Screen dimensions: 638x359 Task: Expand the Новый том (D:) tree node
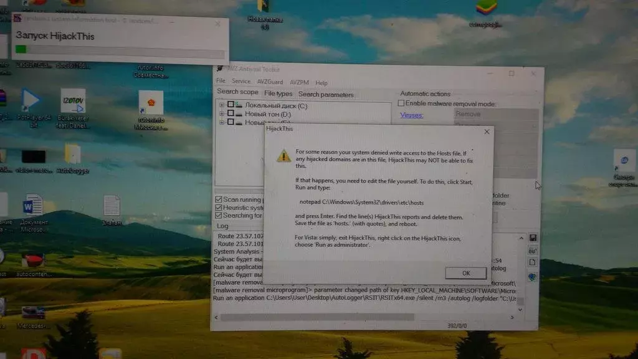click(x=222, y=113)
